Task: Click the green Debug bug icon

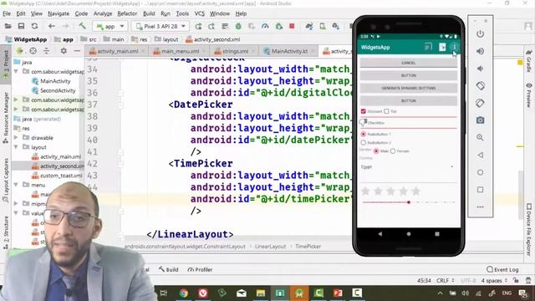Action: (238, 26)
